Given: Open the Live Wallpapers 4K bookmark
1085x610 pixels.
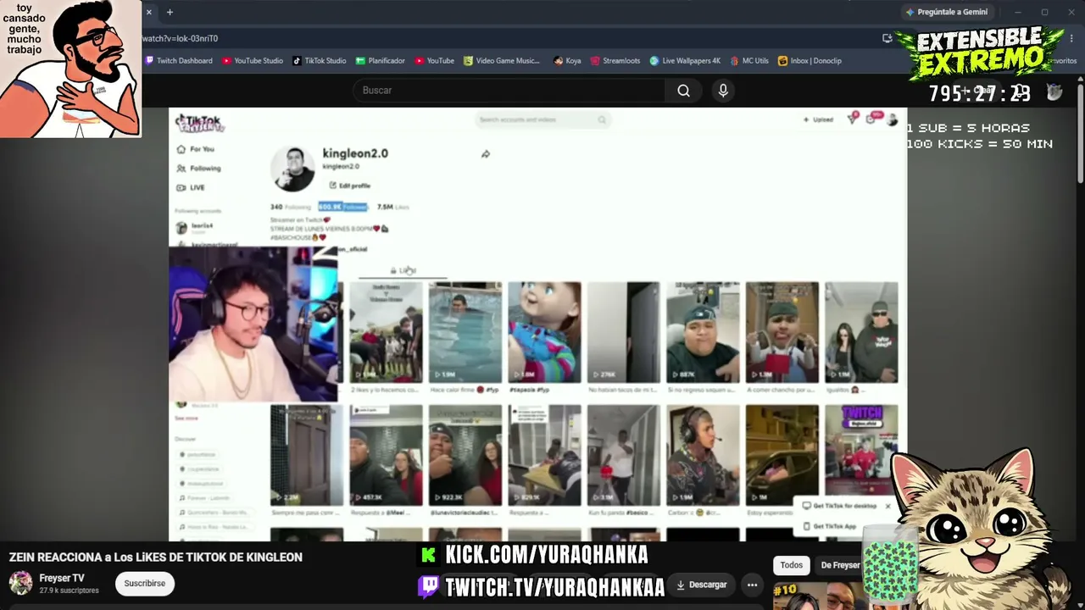Looking at the screenshot, I should pyautogui.click(x=685, y=61).
